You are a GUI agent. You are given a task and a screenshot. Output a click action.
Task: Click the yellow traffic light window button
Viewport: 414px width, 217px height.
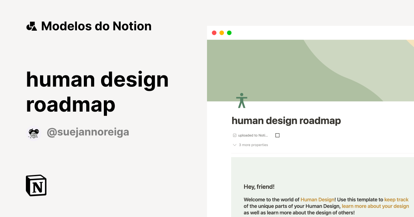click(221, 33)
